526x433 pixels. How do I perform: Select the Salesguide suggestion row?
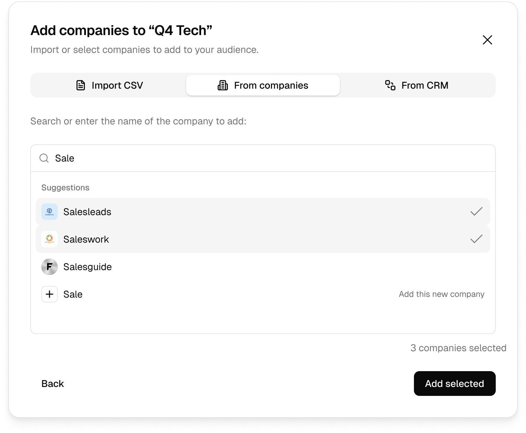click(x=263, y=267)
